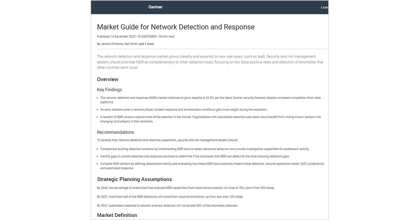
Task: Click the bullet 'As early adopters enter a renewal phase'
Action: click(x=184, y=110)
